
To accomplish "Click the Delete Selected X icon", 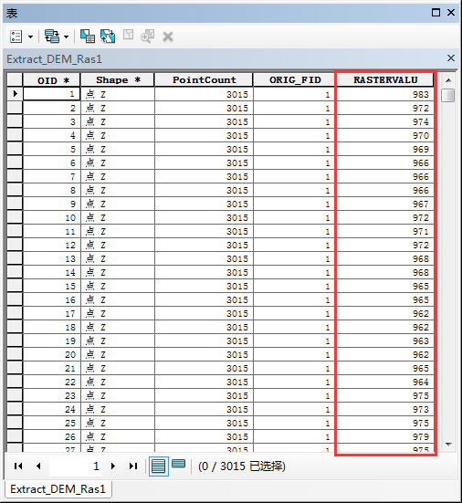I will 168,37.
